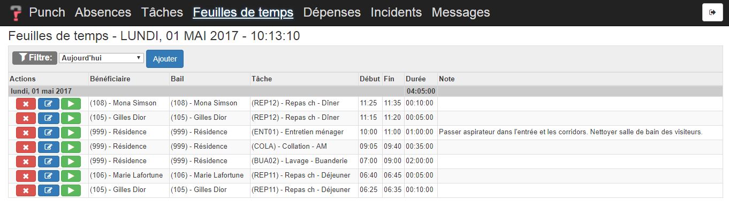
Task: Start the Mona Simson Dîner task
Action: click(71, 103)
